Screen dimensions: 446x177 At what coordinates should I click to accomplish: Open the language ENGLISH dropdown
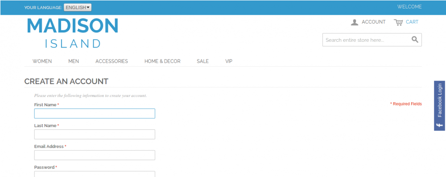(78, 8)
